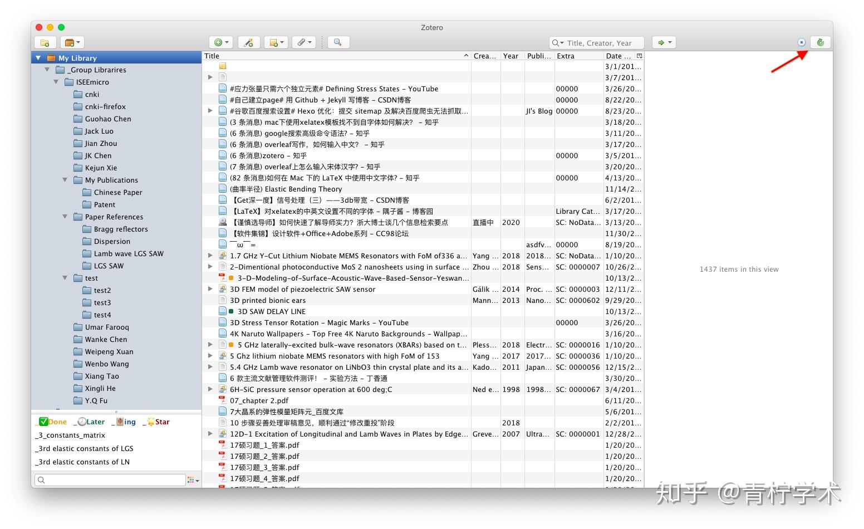
Task: Click the icon of 3D FEM model item
Action: [223, 289]
